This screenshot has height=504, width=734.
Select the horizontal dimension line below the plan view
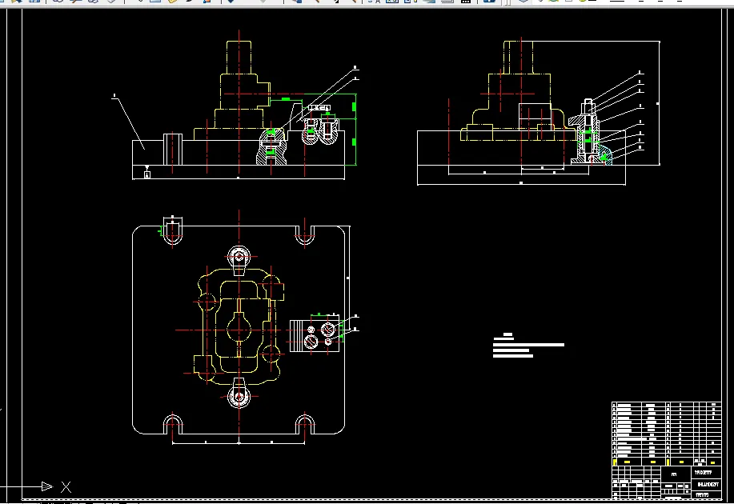(239, 442)
